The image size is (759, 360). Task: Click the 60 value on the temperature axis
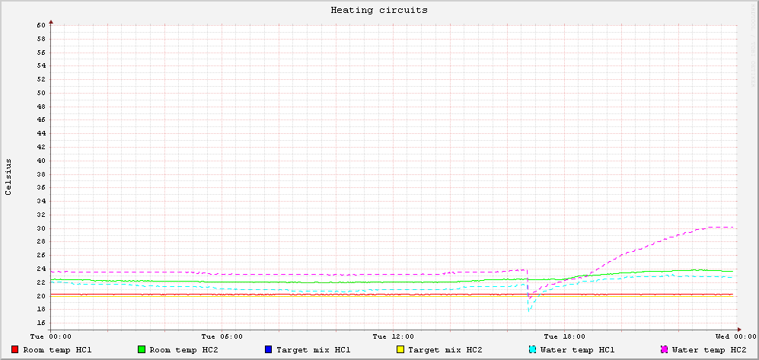[41, 25]
